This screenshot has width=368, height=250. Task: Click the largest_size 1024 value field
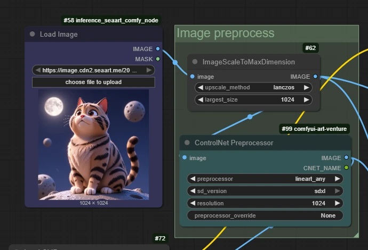253,99
